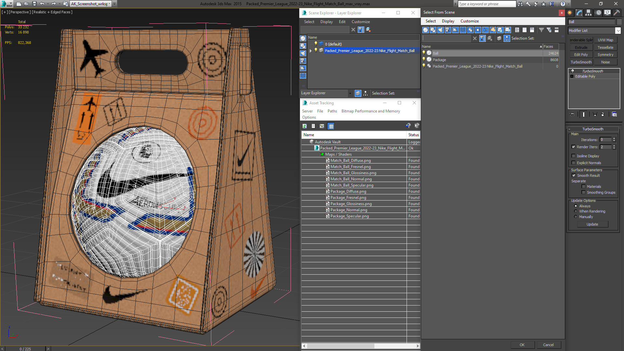The height and width of the screenshot is (351, 624).
Task: Enable Isoline Display checkbox
Action: [574, 156]
